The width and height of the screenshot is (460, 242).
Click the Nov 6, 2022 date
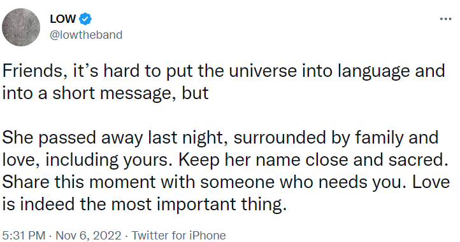tap(89, 235)
